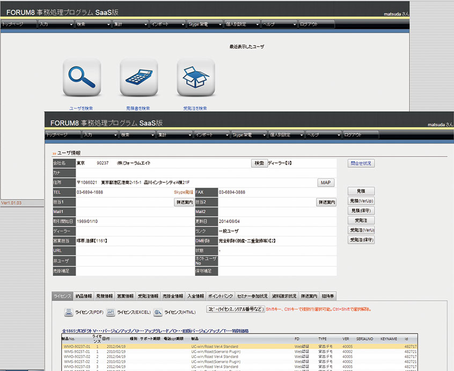The image size is (454, 371).
Task: Click the ライセンス(PDF) printer icon
Action: (x=69, y=313)
